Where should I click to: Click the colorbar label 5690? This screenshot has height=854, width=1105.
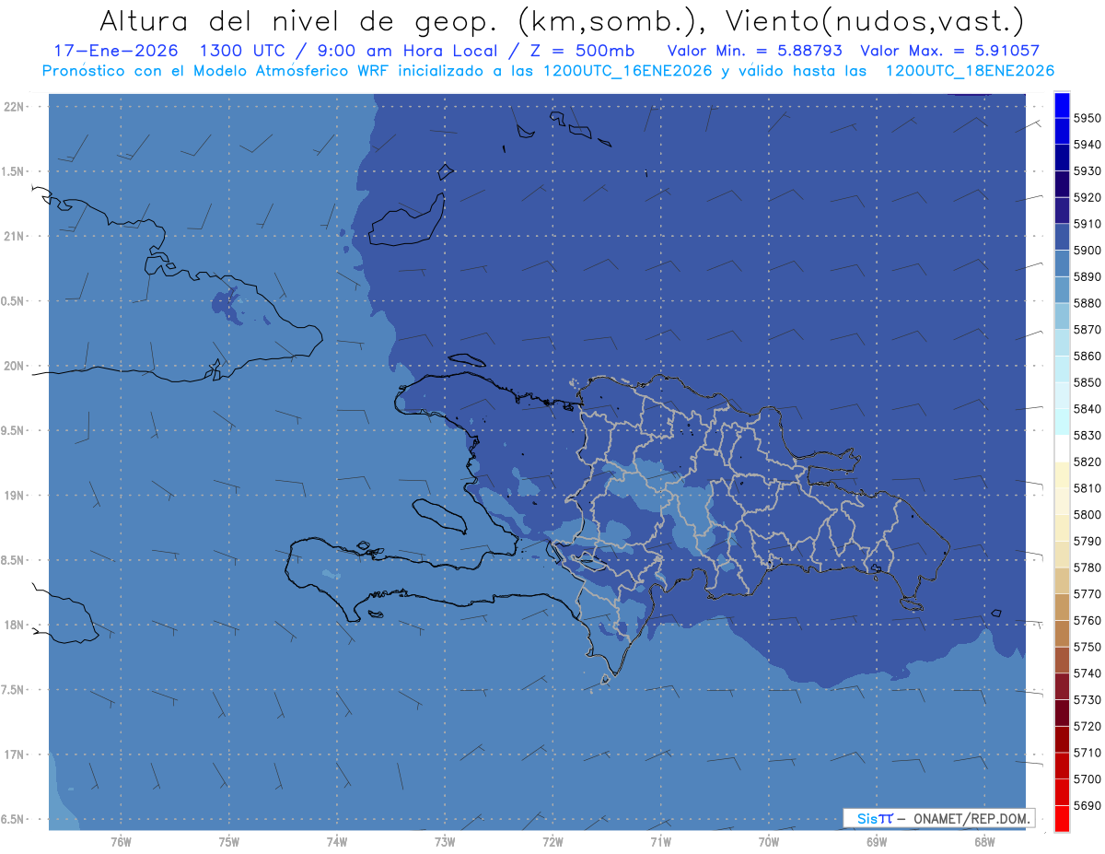pos(1087,805)
